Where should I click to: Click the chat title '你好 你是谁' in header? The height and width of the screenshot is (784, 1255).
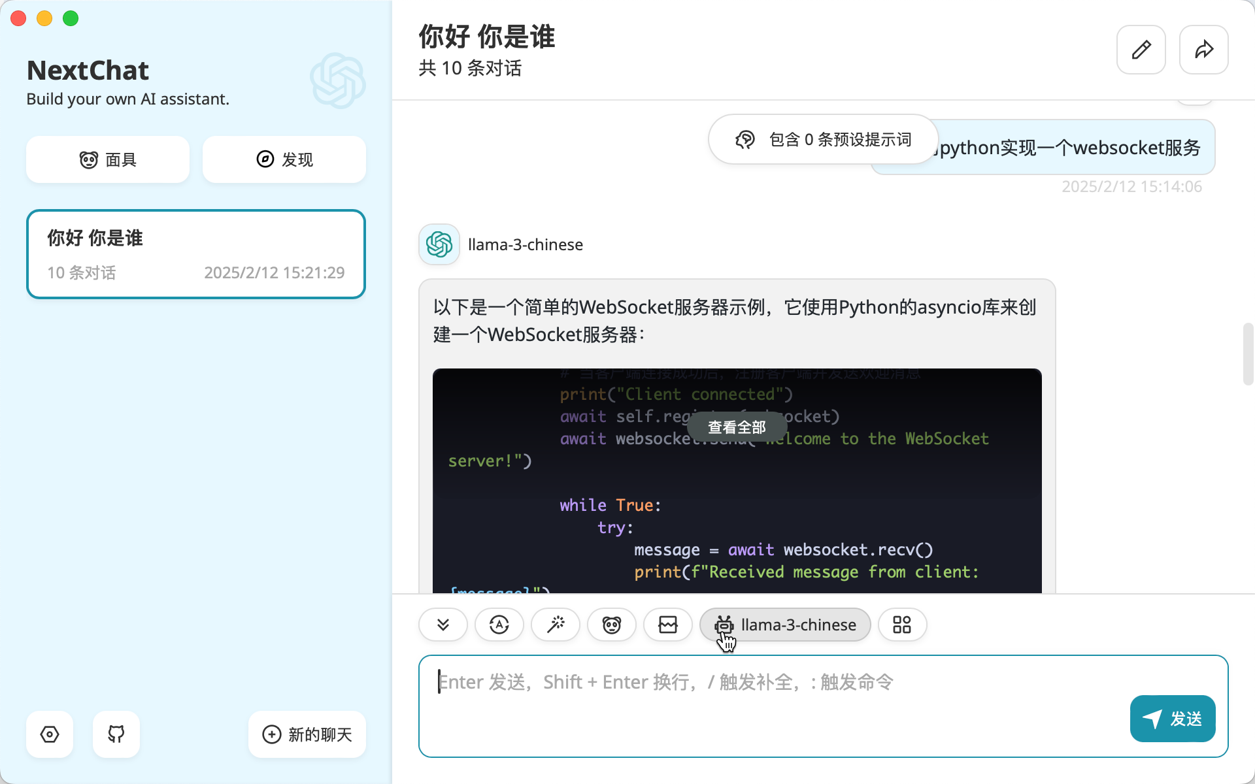(x=487, y=37)
